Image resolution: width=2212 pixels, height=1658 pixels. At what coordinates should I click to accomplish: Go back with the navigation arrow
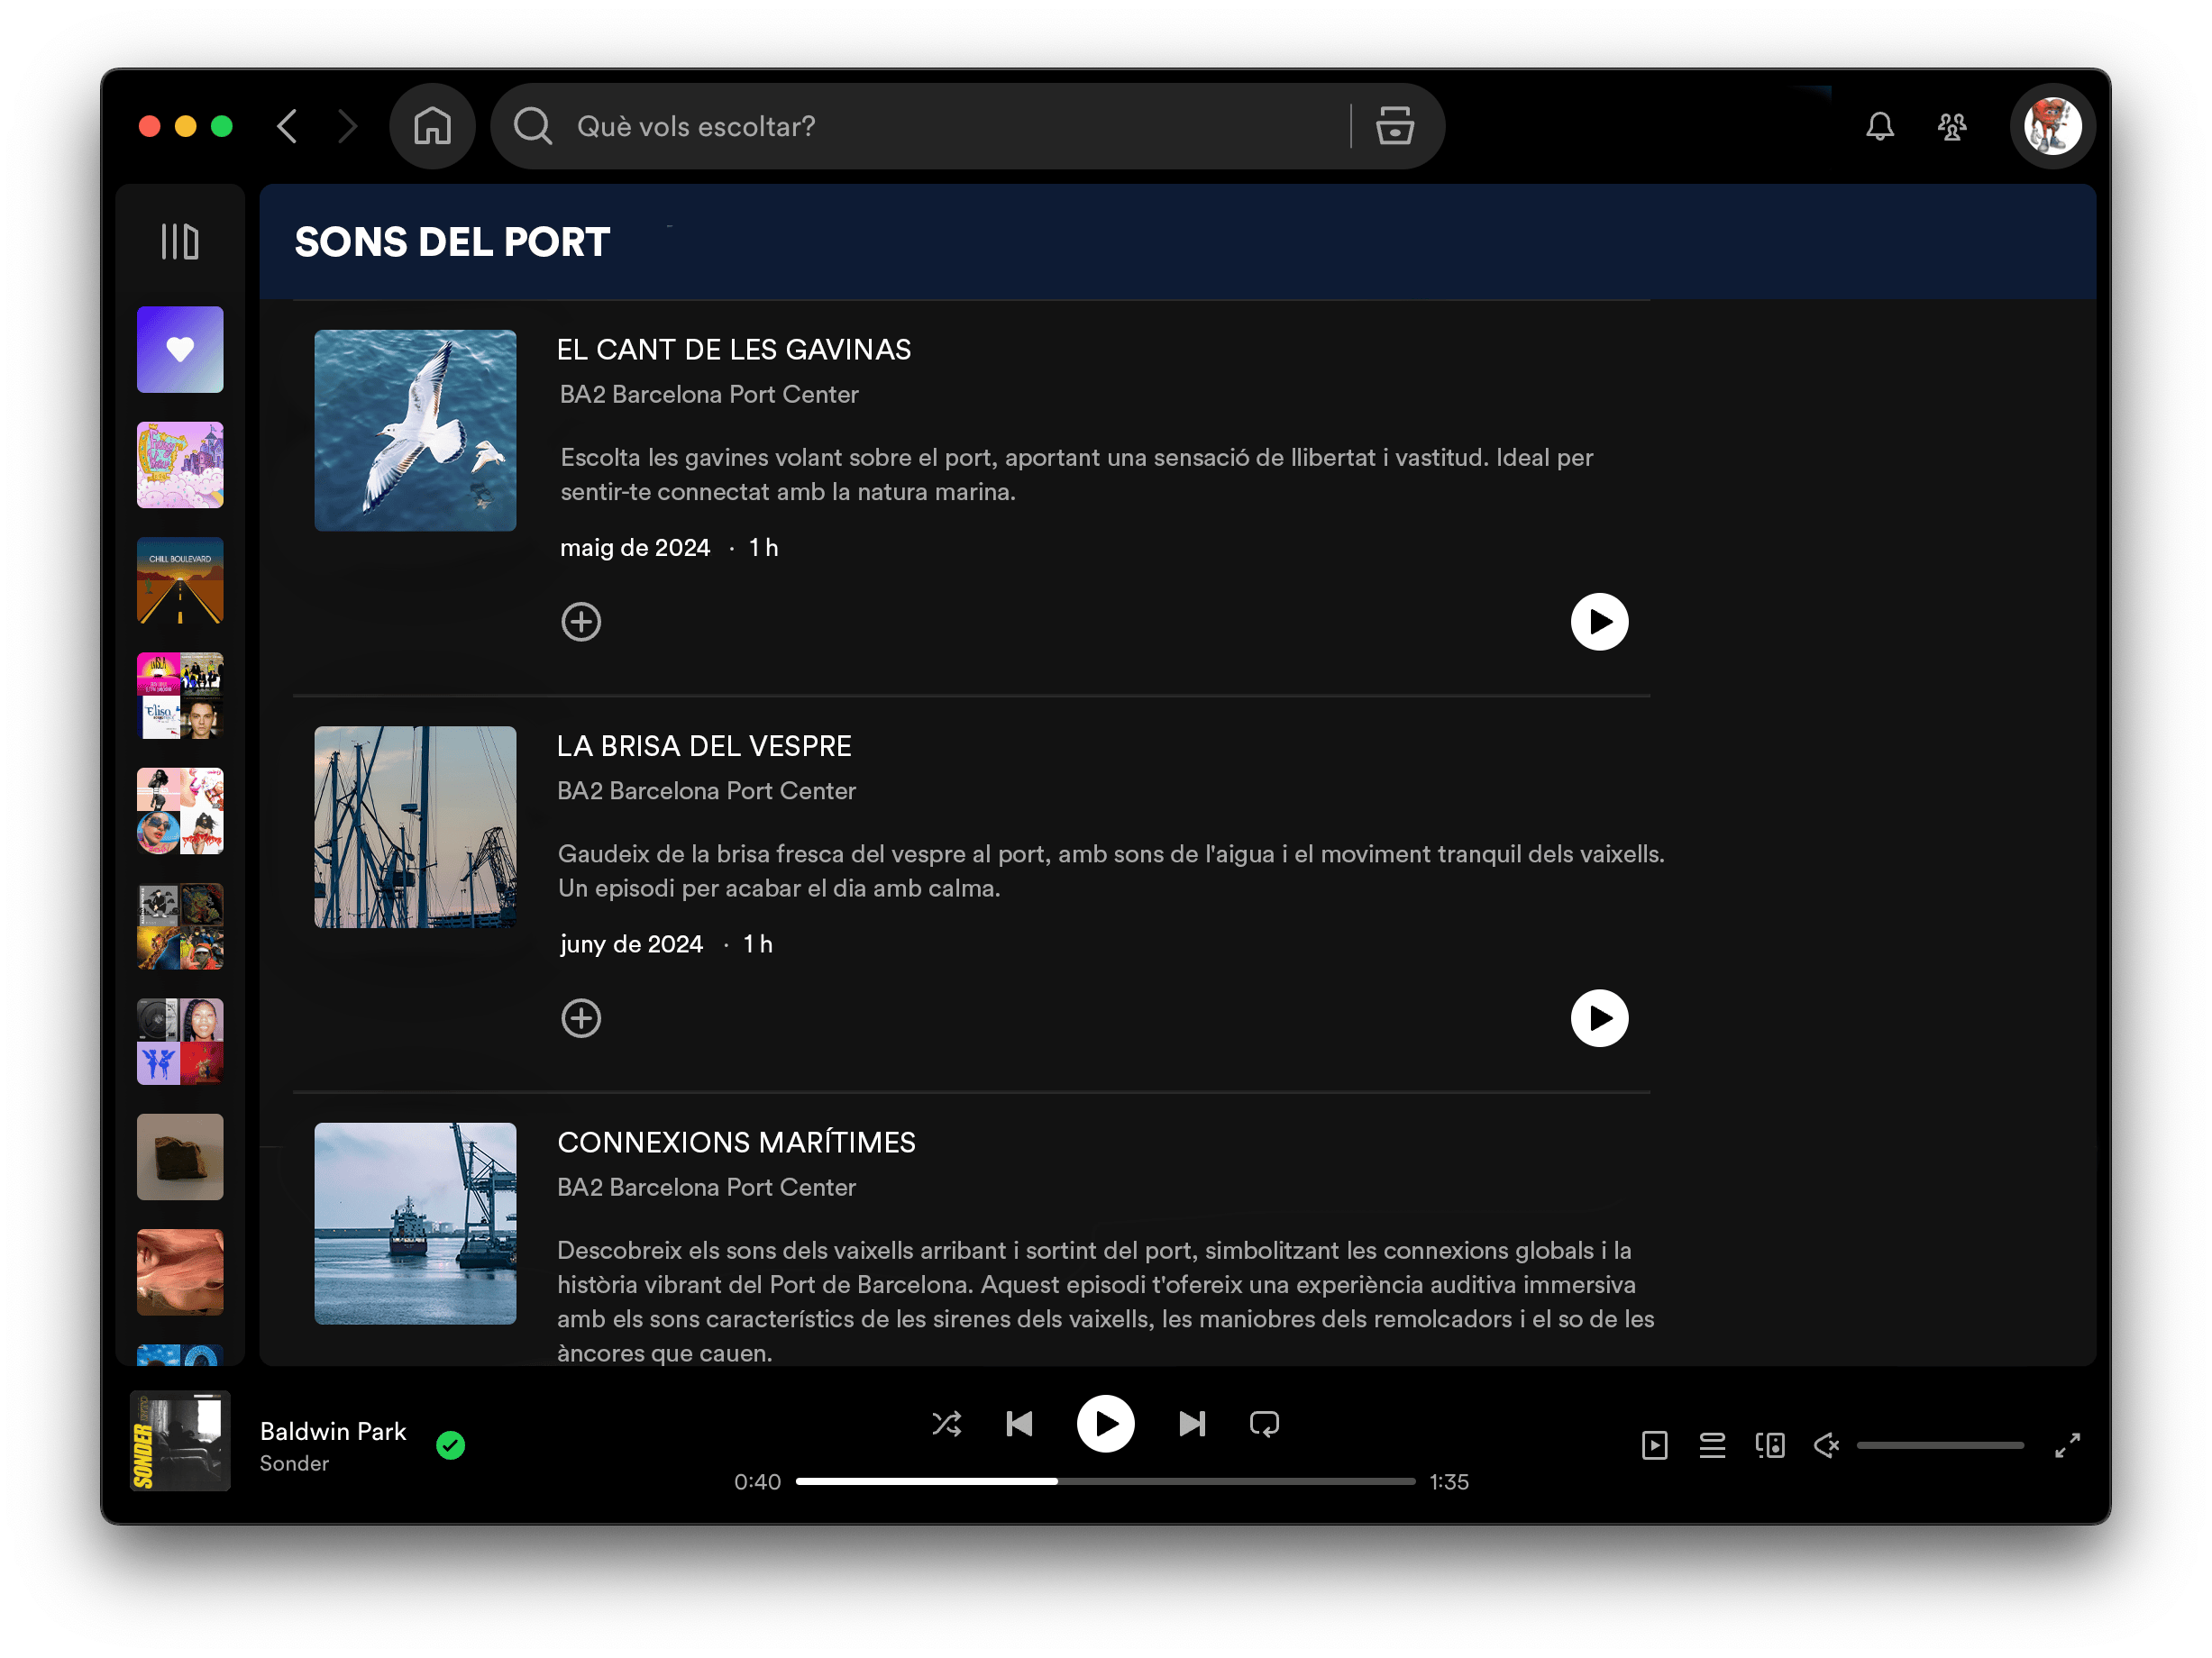[x=287, y=126]
